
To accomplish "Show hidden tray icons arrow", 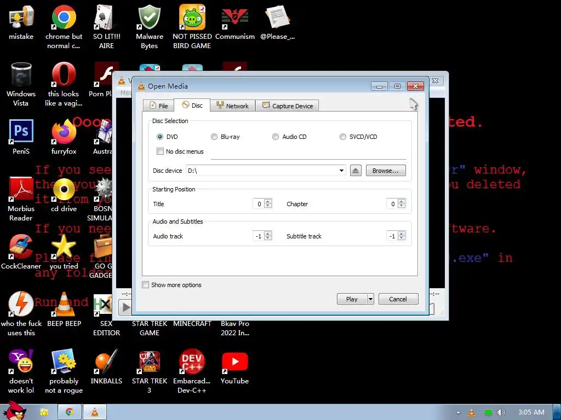I will coord(458,412).
